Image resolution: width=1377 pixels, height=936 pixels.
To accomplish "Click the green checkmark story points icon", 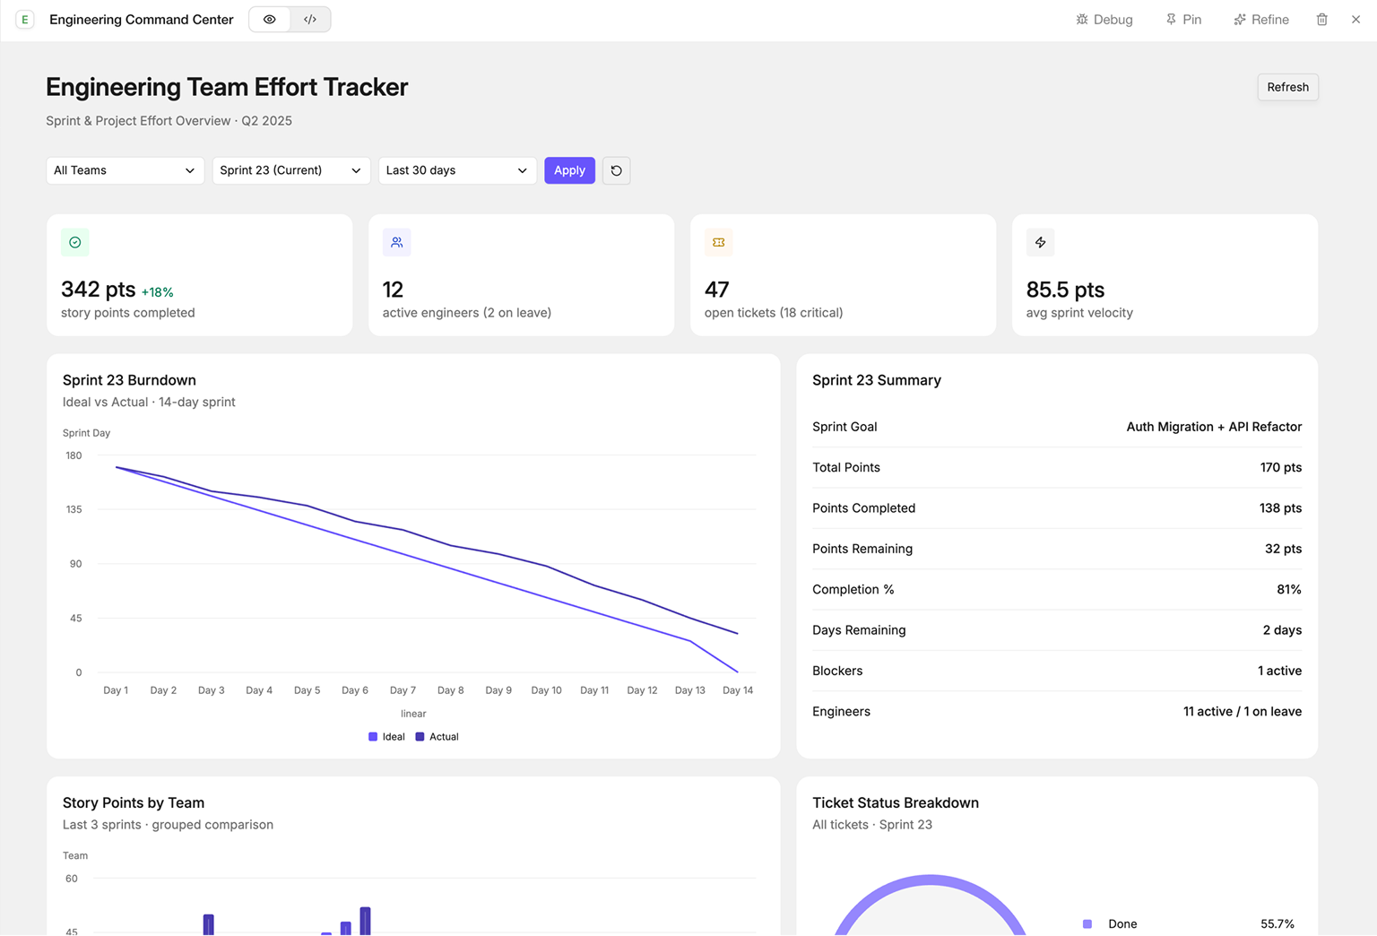I will tap(75, 242).
